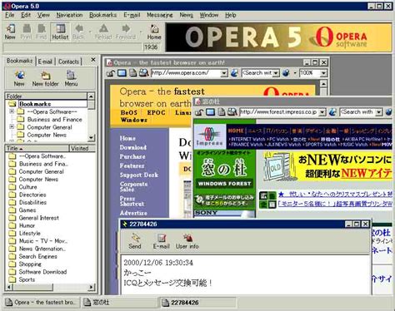Switch to the hotlist Contacts tab

68,62
